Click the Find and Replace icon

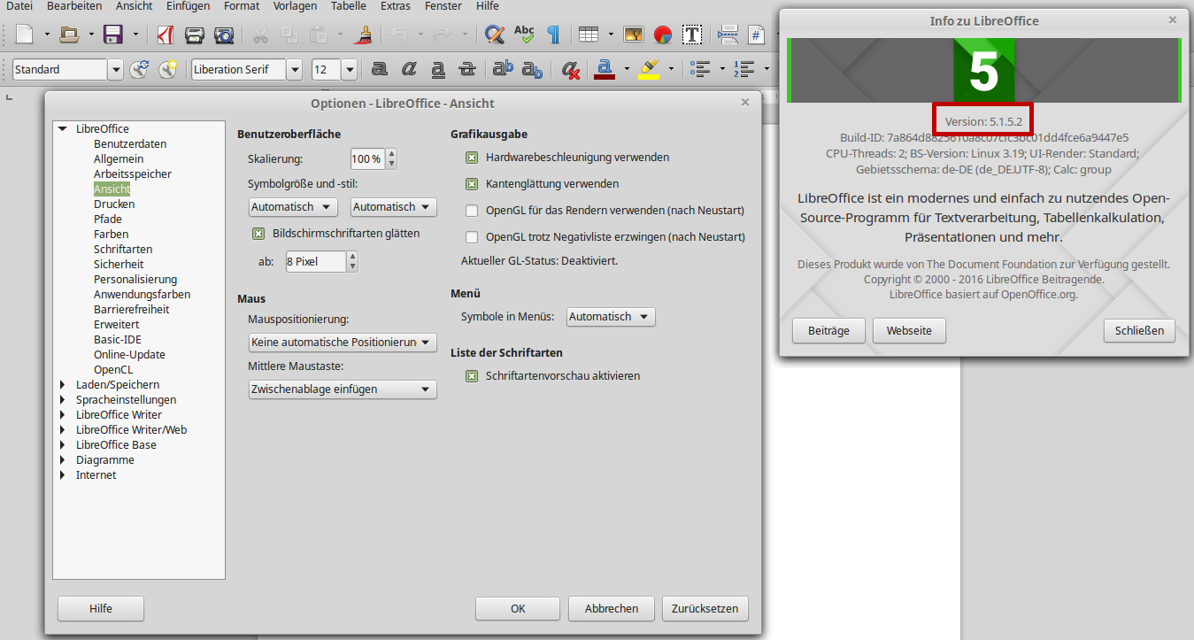495,35
